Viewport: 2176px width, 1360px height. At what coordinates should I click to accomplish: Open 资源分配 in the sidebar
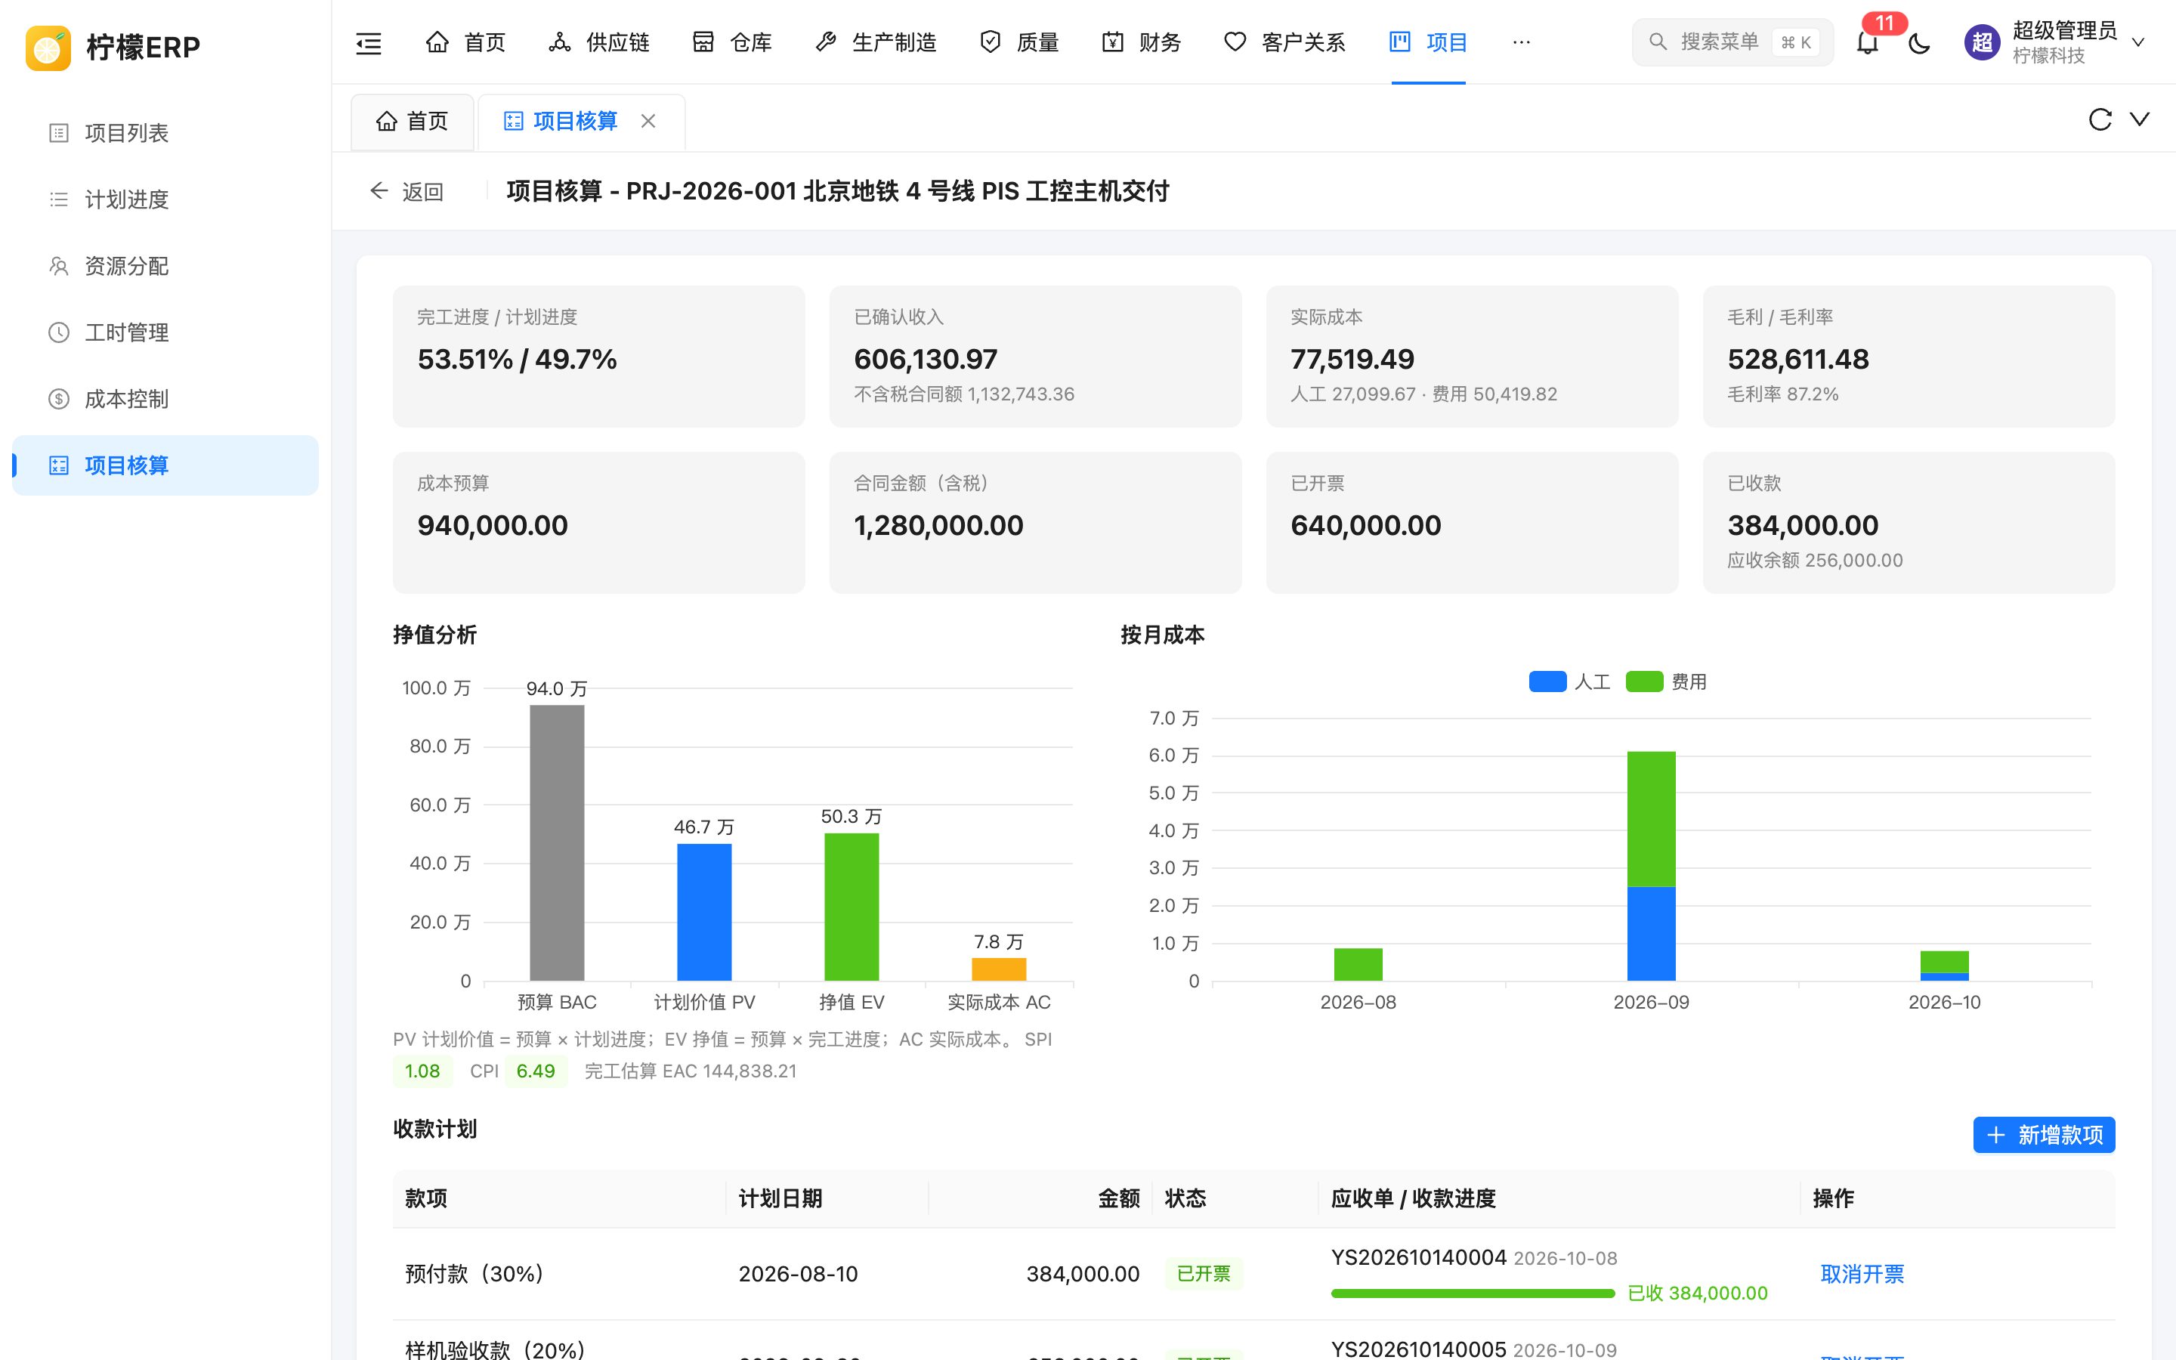[x=165, y=266]
